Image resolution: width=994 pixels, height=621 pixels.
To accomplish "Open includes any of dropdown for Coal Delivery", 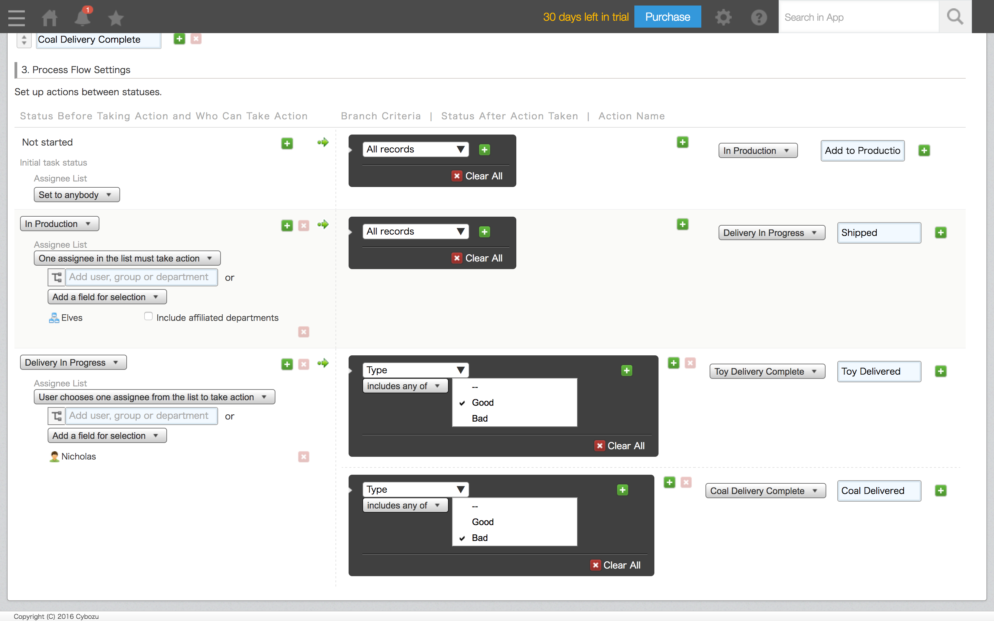I will [405, 505].
